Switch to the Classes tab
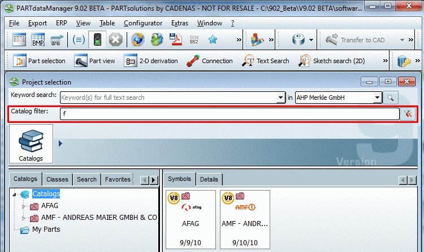The image size is (424, 252). click(x=57, y=179)
